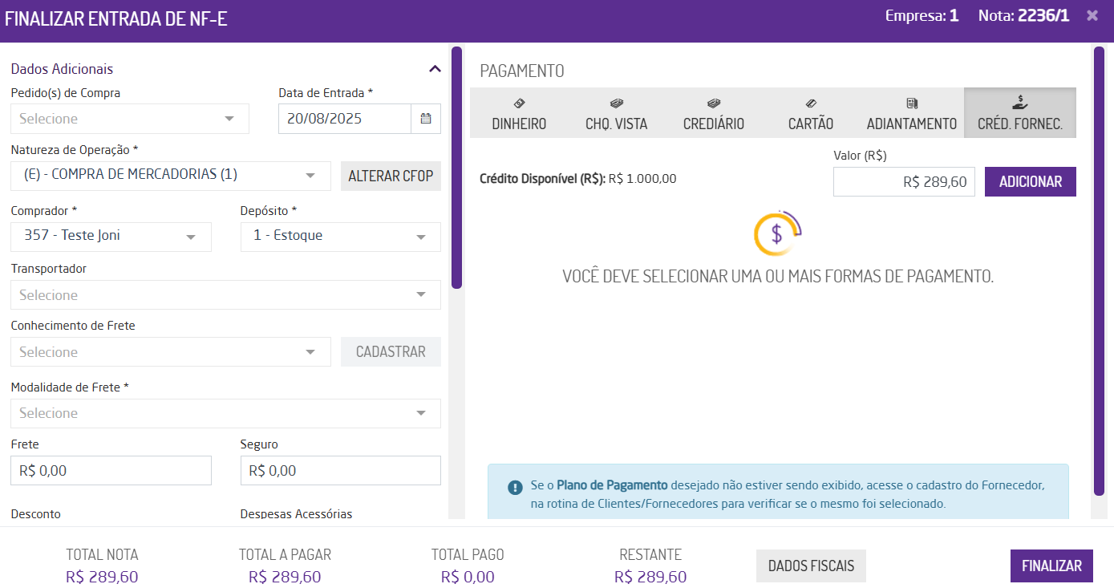Select the Chq. Vista payment tab

coord(616,113)
